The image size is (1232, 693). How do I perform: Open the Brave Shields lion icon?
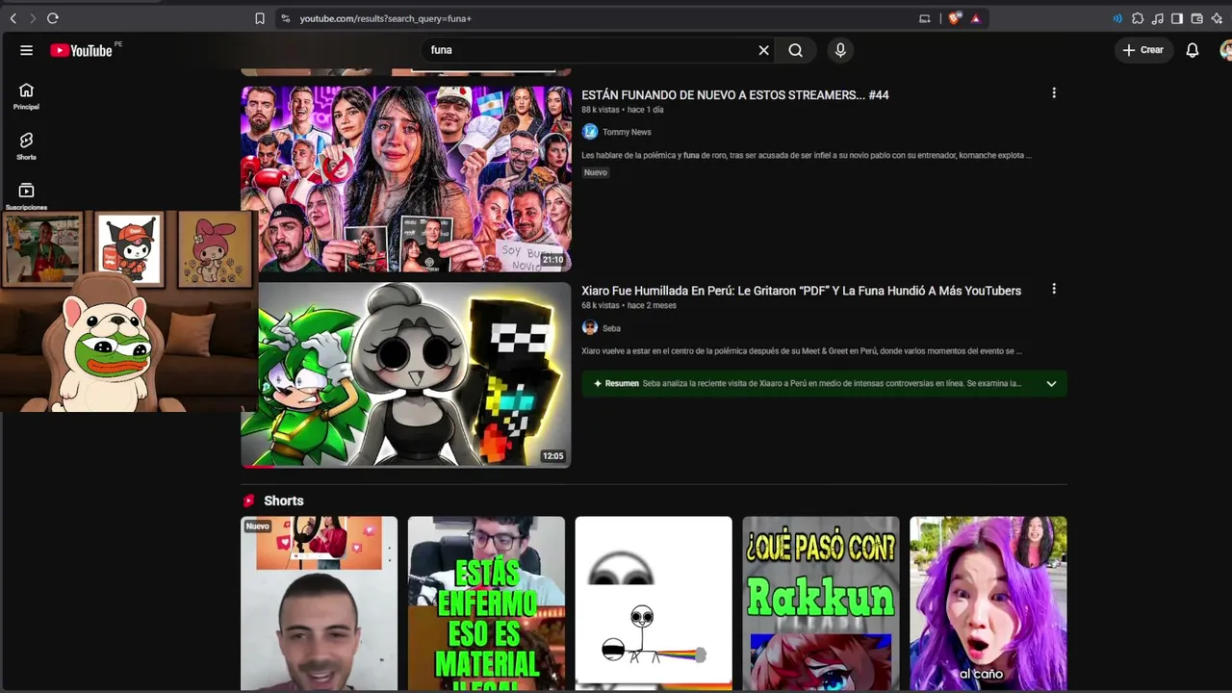(954, 18)
